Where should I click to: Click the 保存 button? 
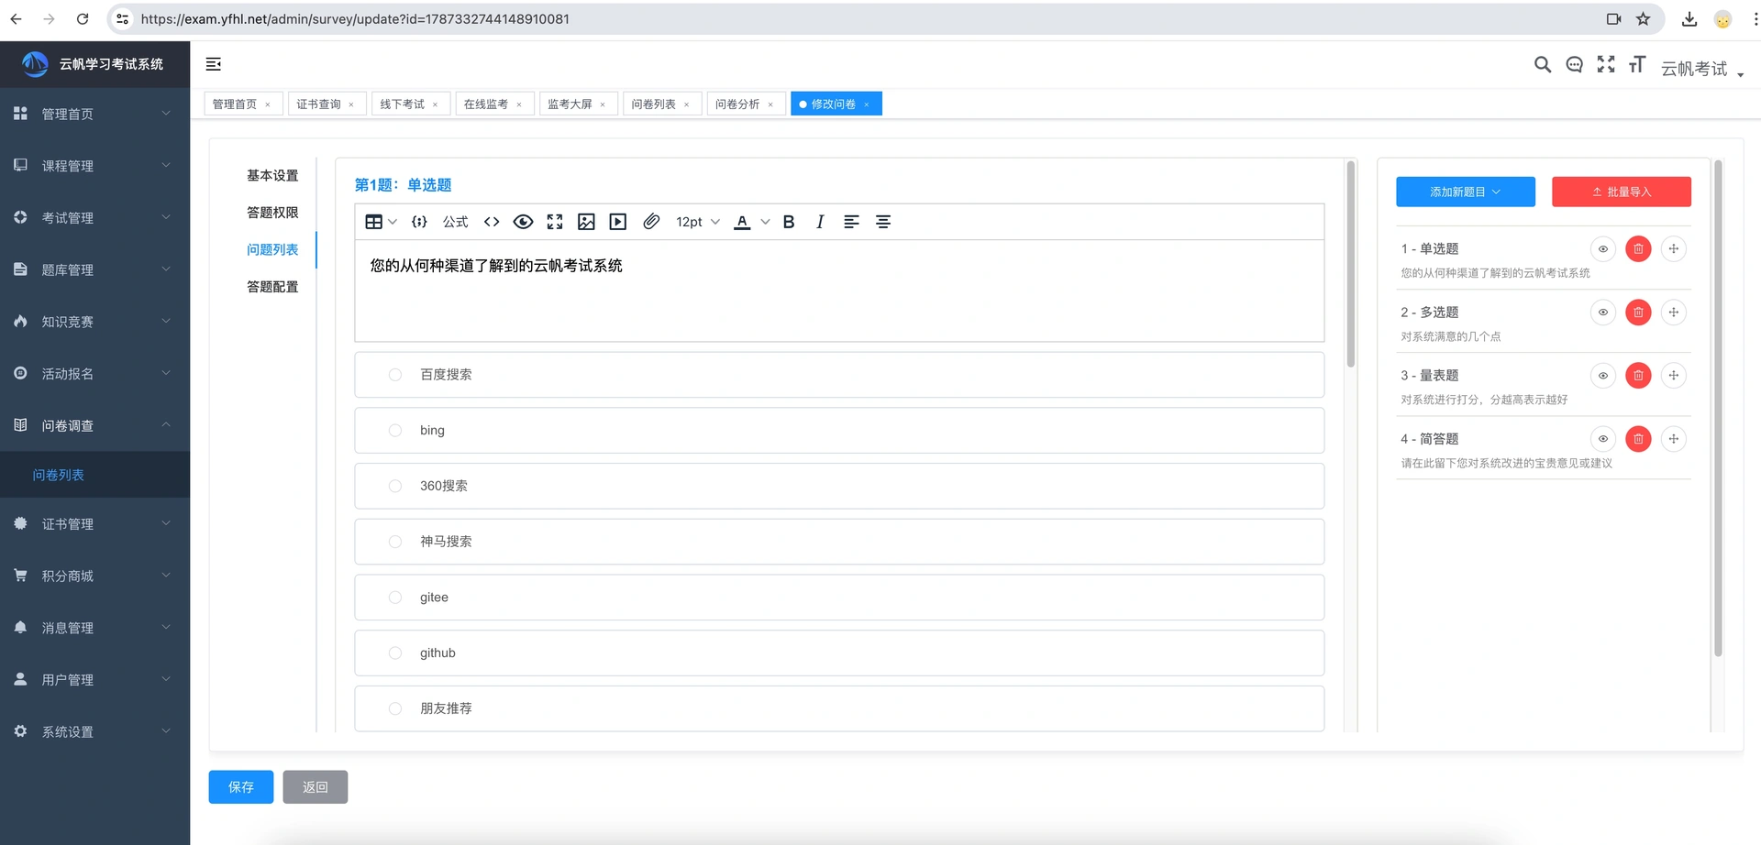pyautogui.click(x=241, y=787)
